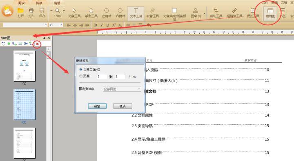Click the red delete page icon in thumbnail panel
This screenshot has width=294, height=161.
[37, 44]
